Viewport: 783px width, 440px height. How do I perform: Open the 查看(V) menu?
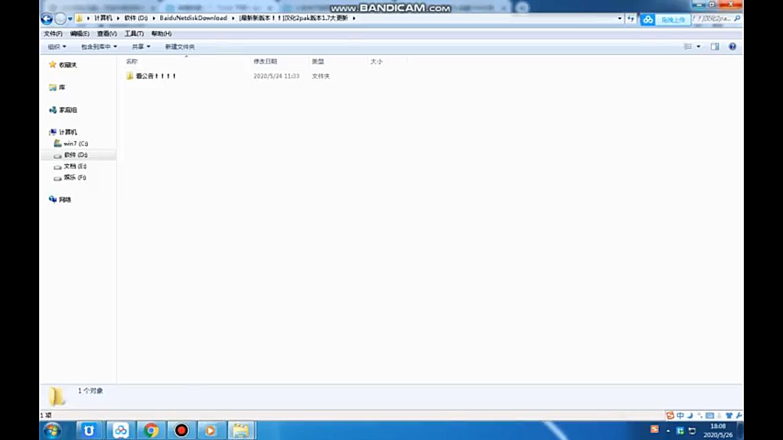click(x=106, y=34)
